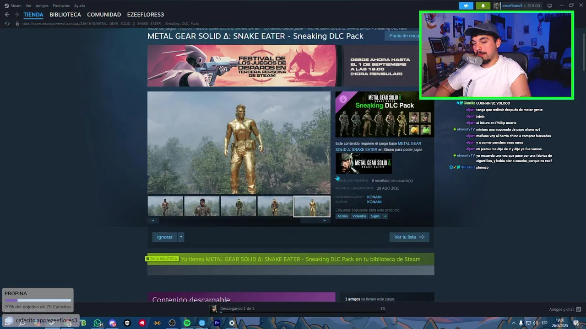Add another tag with the plus button

tap(385, 216)
